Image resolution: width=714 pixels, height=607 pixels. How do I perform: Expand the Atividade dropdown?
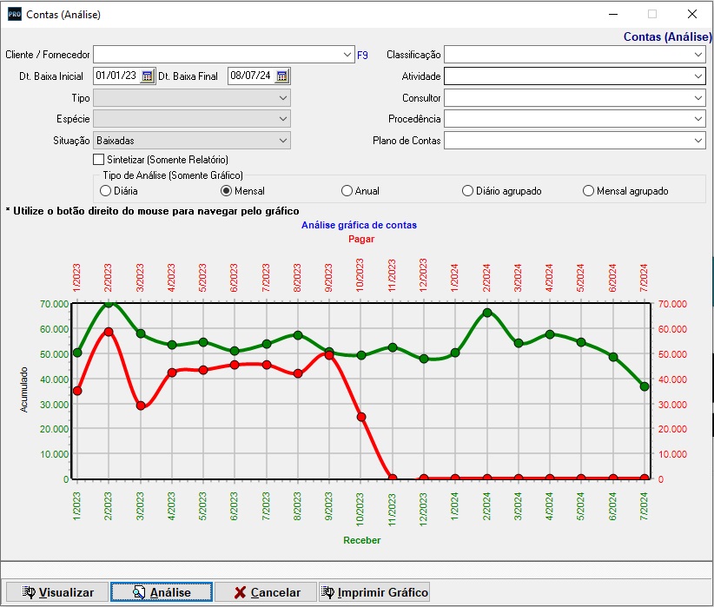[x=698, y=76]
